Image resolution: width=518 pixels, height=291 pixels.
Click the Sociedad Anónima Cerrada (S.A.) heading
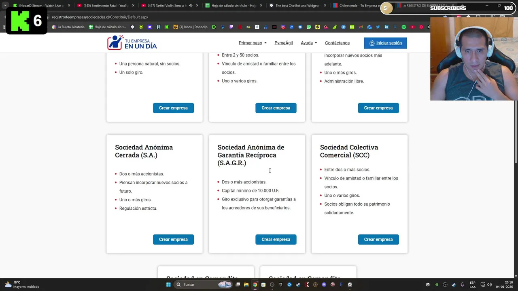[x=144, y=151]
